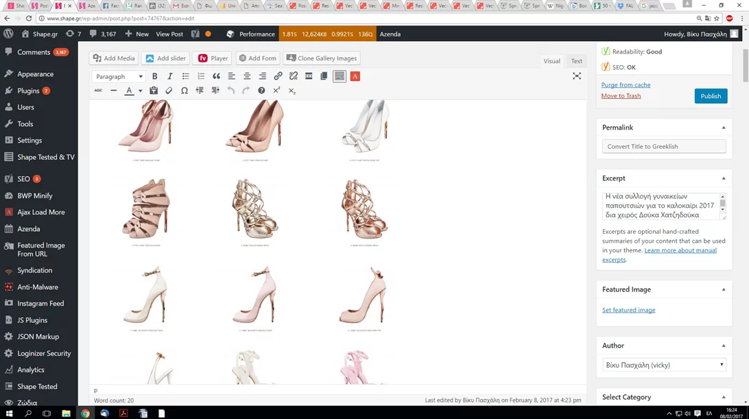Insert special character (omega) symbol

click(185, 91)
